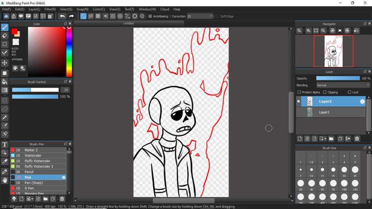Open Cloud menu

click(165, 9)
